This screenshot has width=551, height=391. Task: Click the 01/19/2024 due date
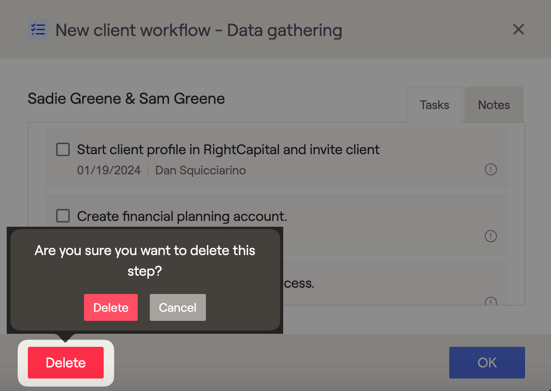pyautogui.click(x=109, y=171)
